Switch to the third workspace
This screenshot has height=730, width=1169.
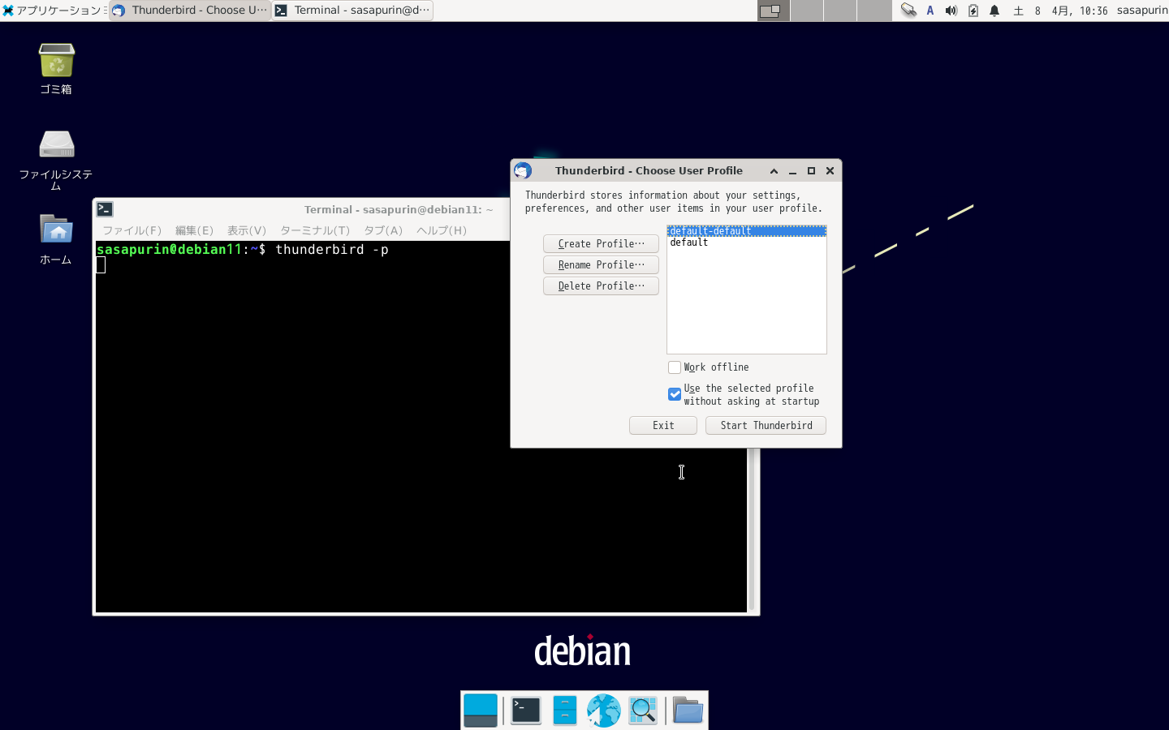840,11
